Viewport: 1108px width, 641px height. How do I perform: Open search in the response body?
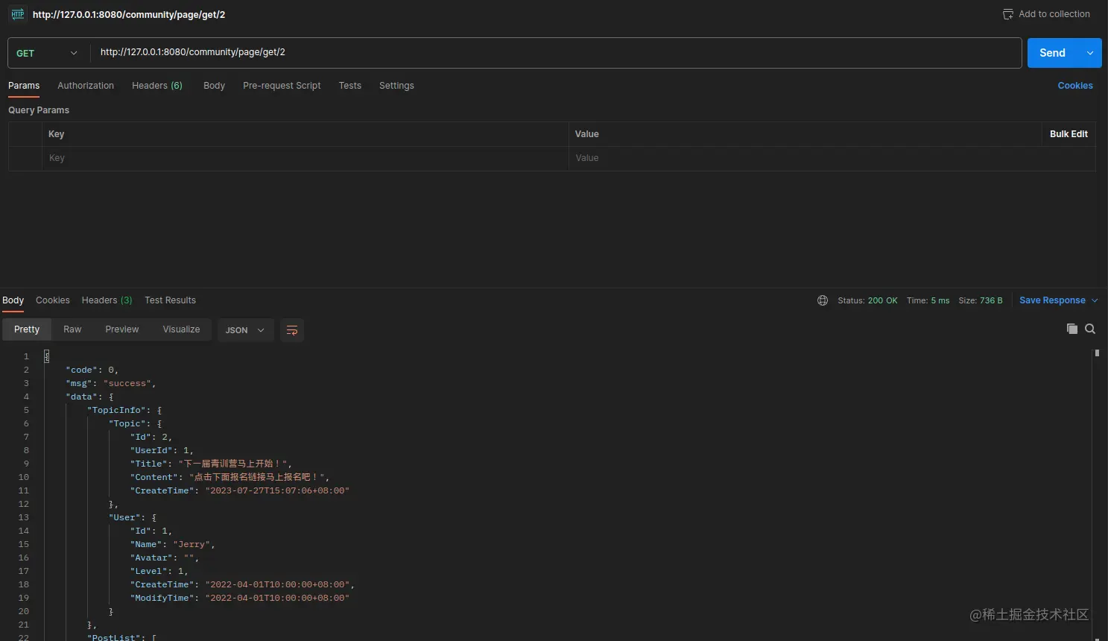[x=1090, y=329]
